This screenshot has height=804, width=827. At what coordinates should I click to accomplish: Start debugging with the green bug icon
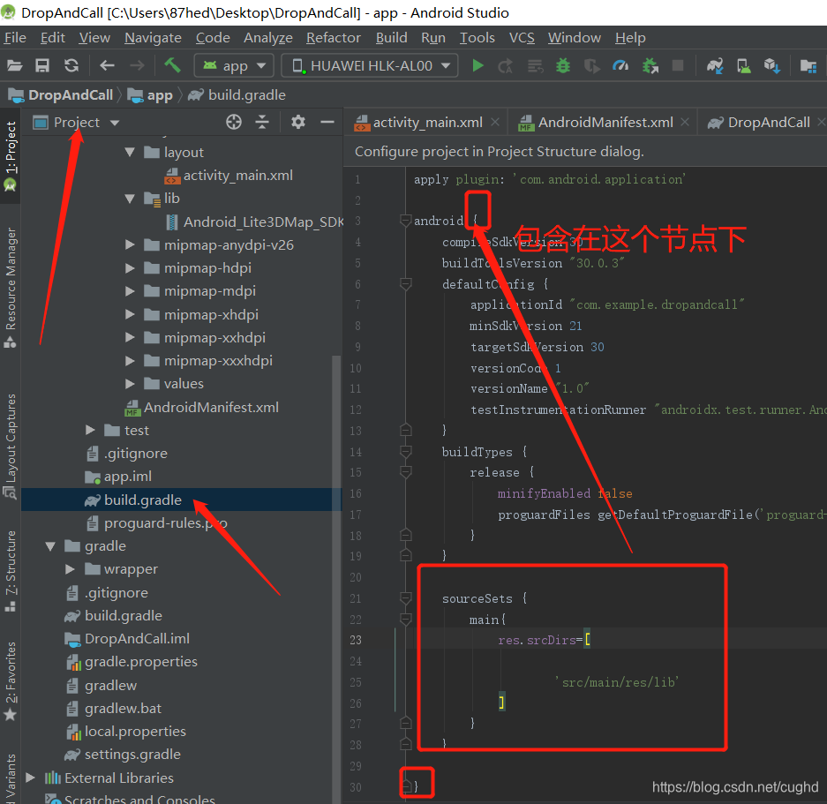563,66
